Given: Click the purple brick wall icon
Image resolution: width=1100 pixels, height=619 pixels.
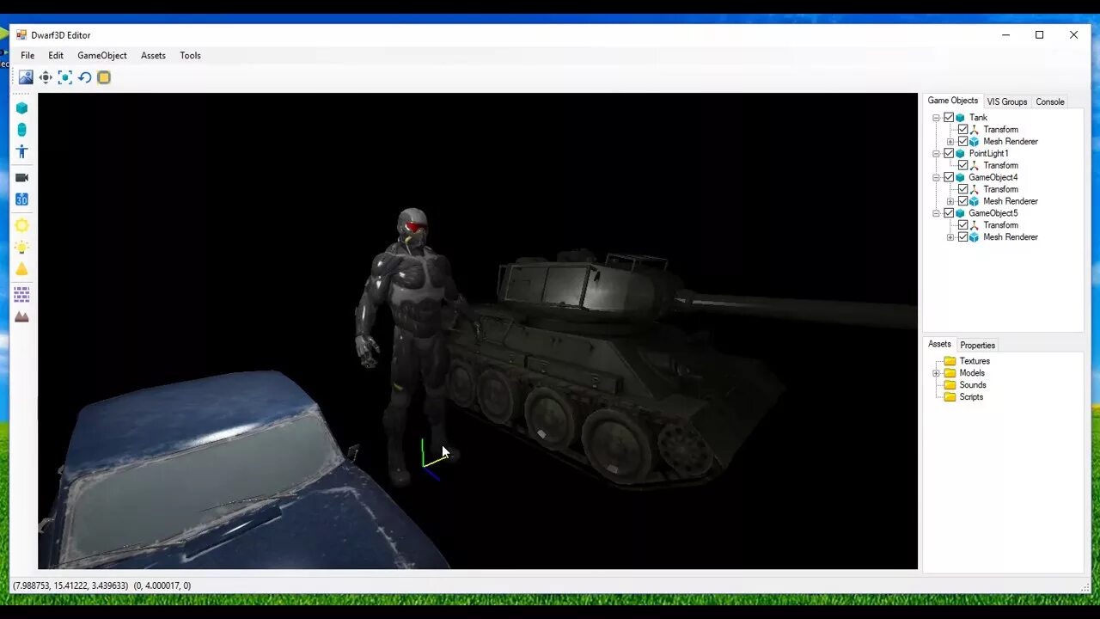Looking at the screenshot, I should click(21, 294).
